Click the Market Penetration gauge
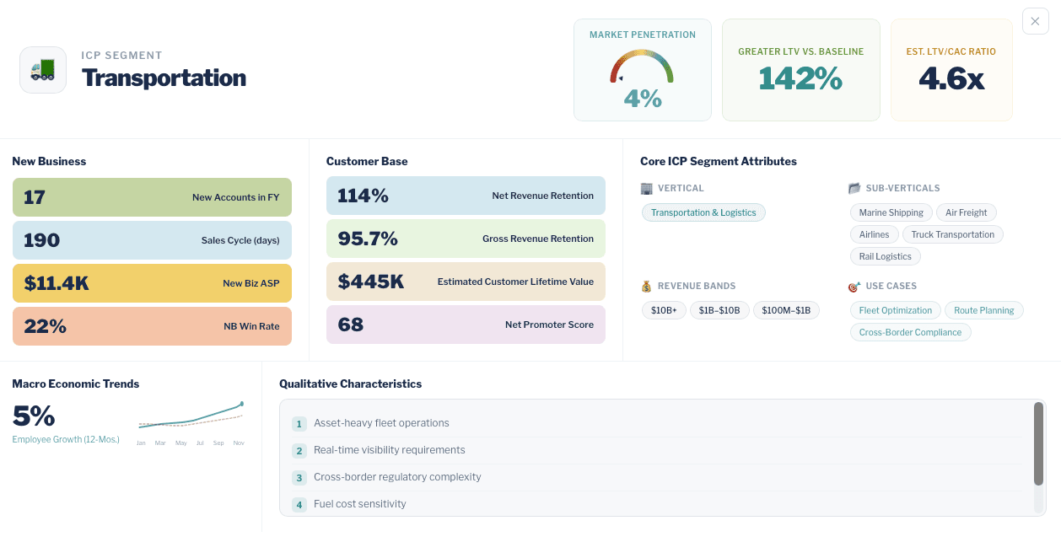The image size is (1061, 542). click(643, 72)
